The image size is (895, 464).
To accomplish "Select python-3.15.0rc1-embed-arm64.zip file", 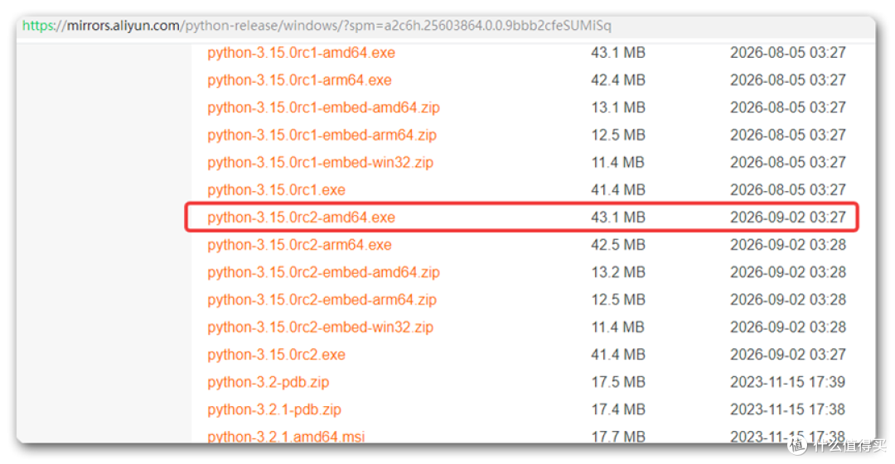I will click(322, 135).
